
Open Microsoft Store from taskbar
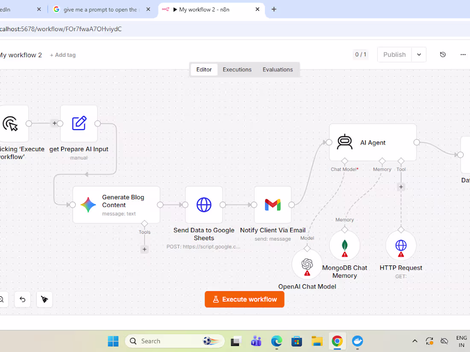pyautogui.click(x=297, y=341)
